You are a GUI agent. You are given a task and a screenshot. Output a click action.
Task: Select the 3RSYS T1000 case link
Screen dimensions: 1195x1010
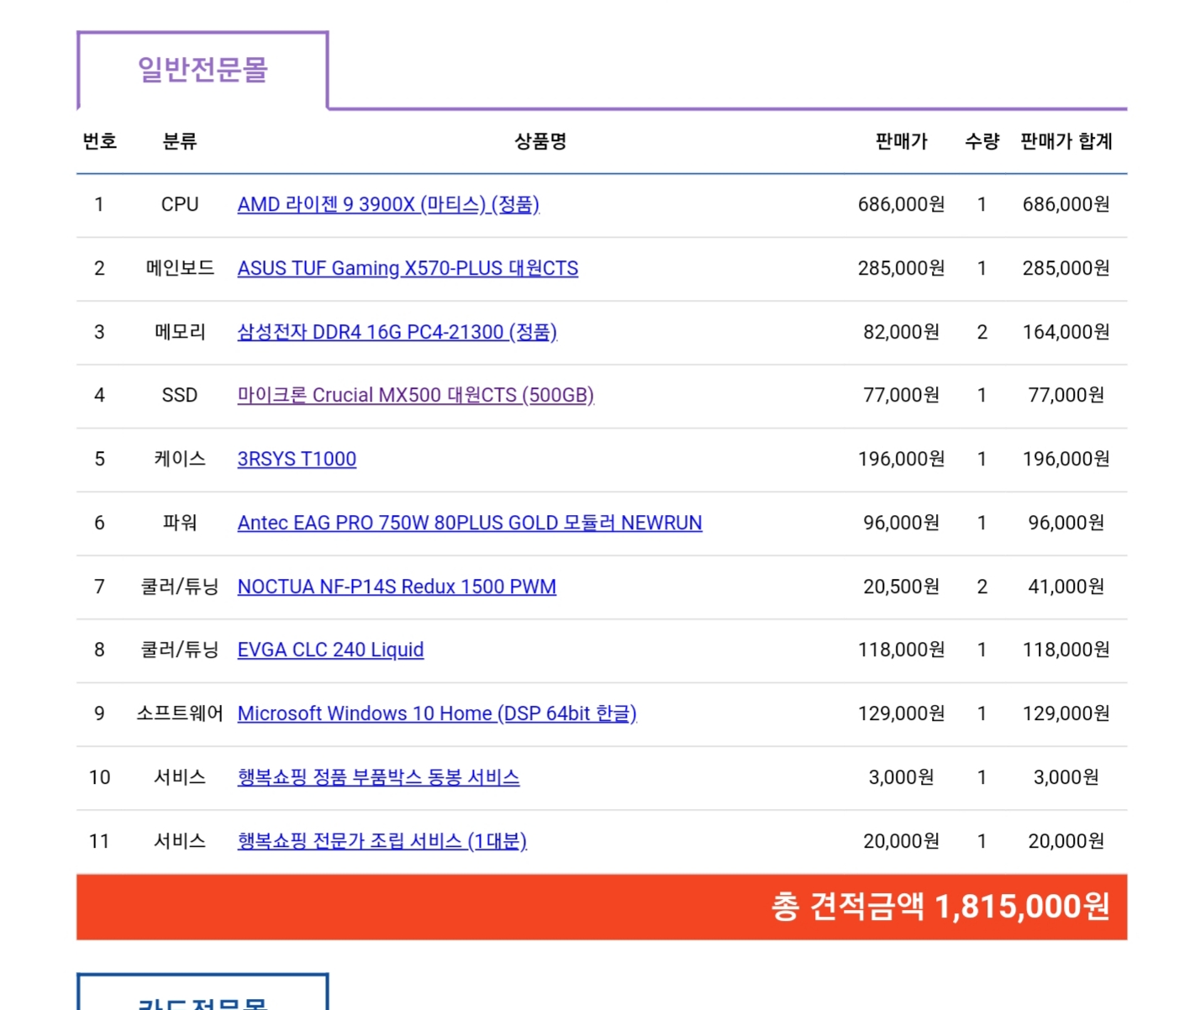(x=297, y=459)
